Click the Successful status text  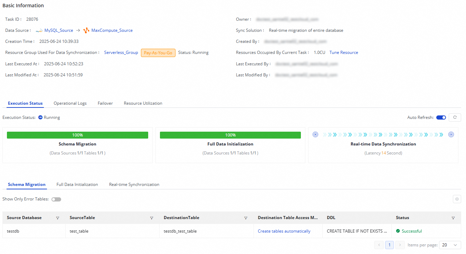[x=412, y=231]
